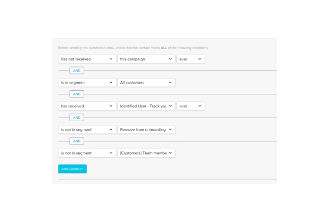Click the AND operator below "Remove from onboarding"
This screenshot has width=325, height=216.
[77, 141]
